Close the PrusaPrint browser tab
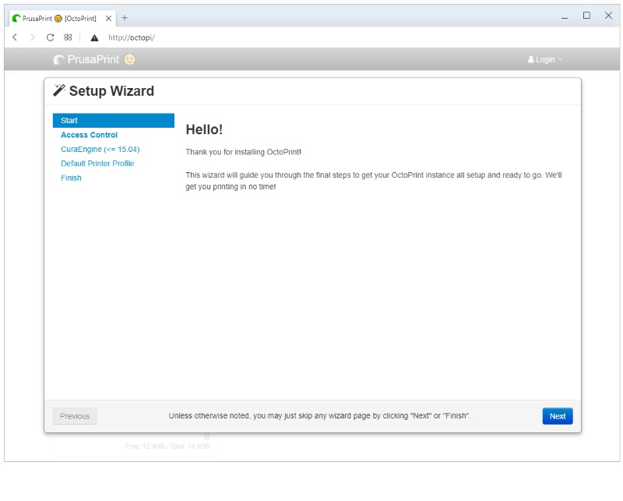 pyautogui.click(x=108, y=18)
